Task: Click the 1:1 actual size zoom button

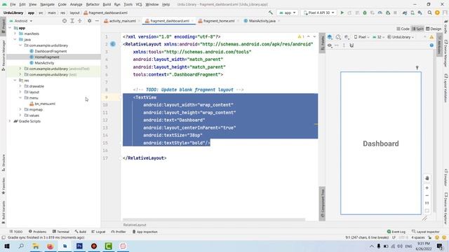Action: [x=427, y=203]
